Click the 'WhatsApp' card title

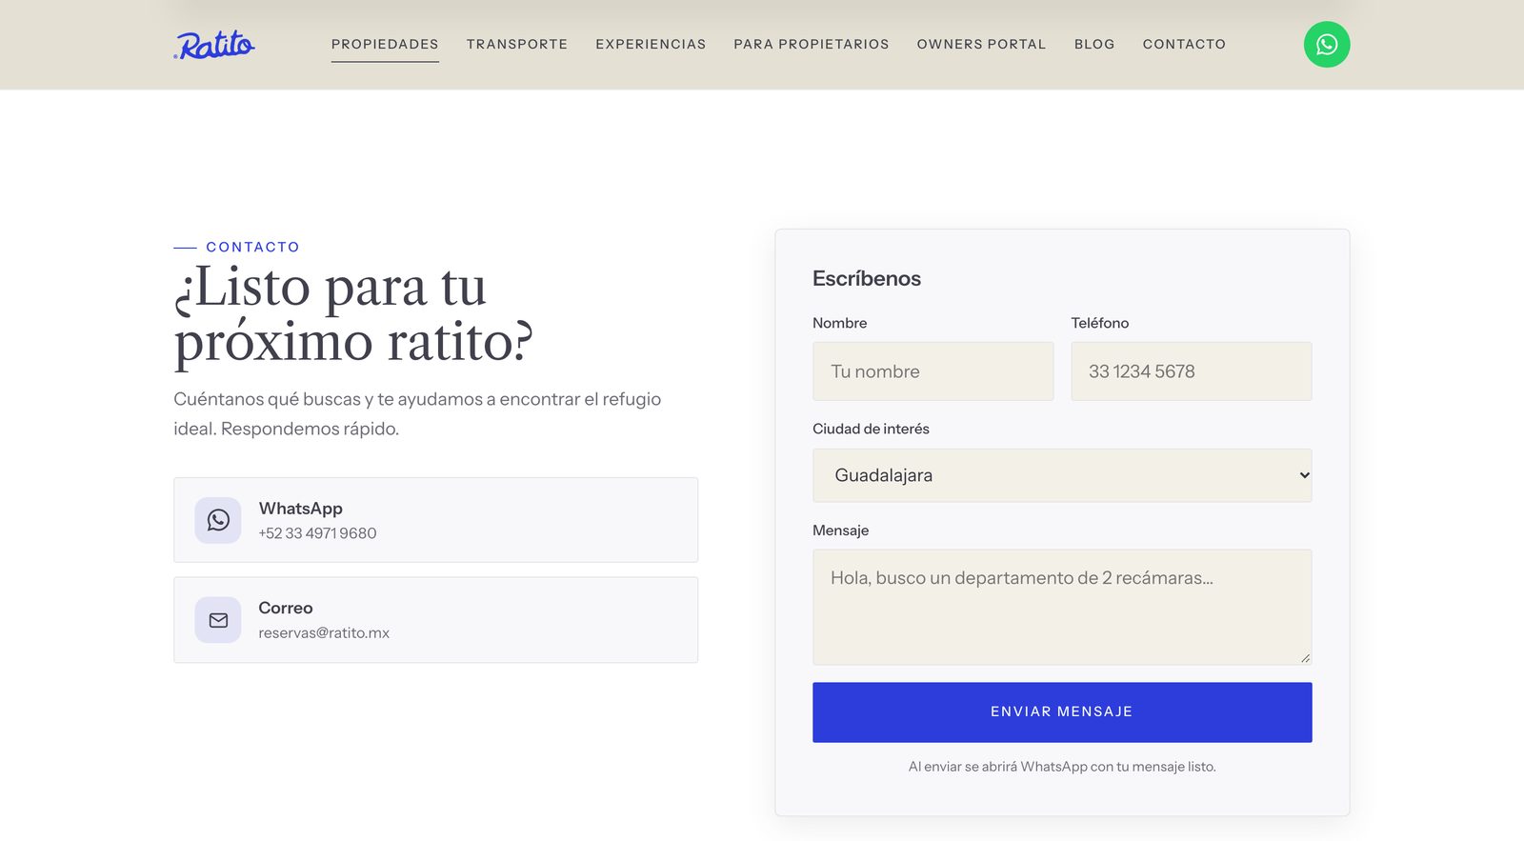(x=300, y=509)
